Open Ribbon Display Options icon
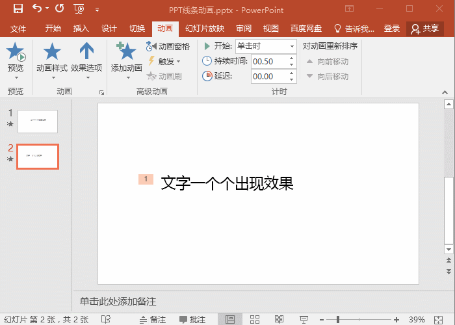Image resolution: width=455 pixels, height=325 pixels. pos(350,8)
